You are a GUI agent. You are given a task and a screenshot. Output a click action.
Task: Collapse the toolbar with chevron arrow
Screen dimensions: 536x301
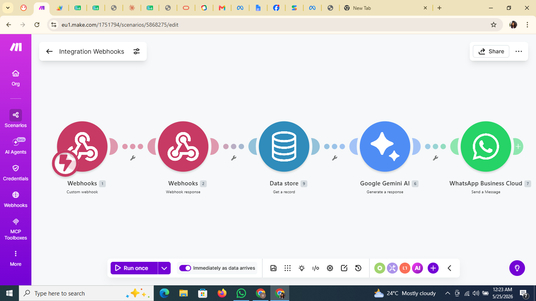pos(450,268)
